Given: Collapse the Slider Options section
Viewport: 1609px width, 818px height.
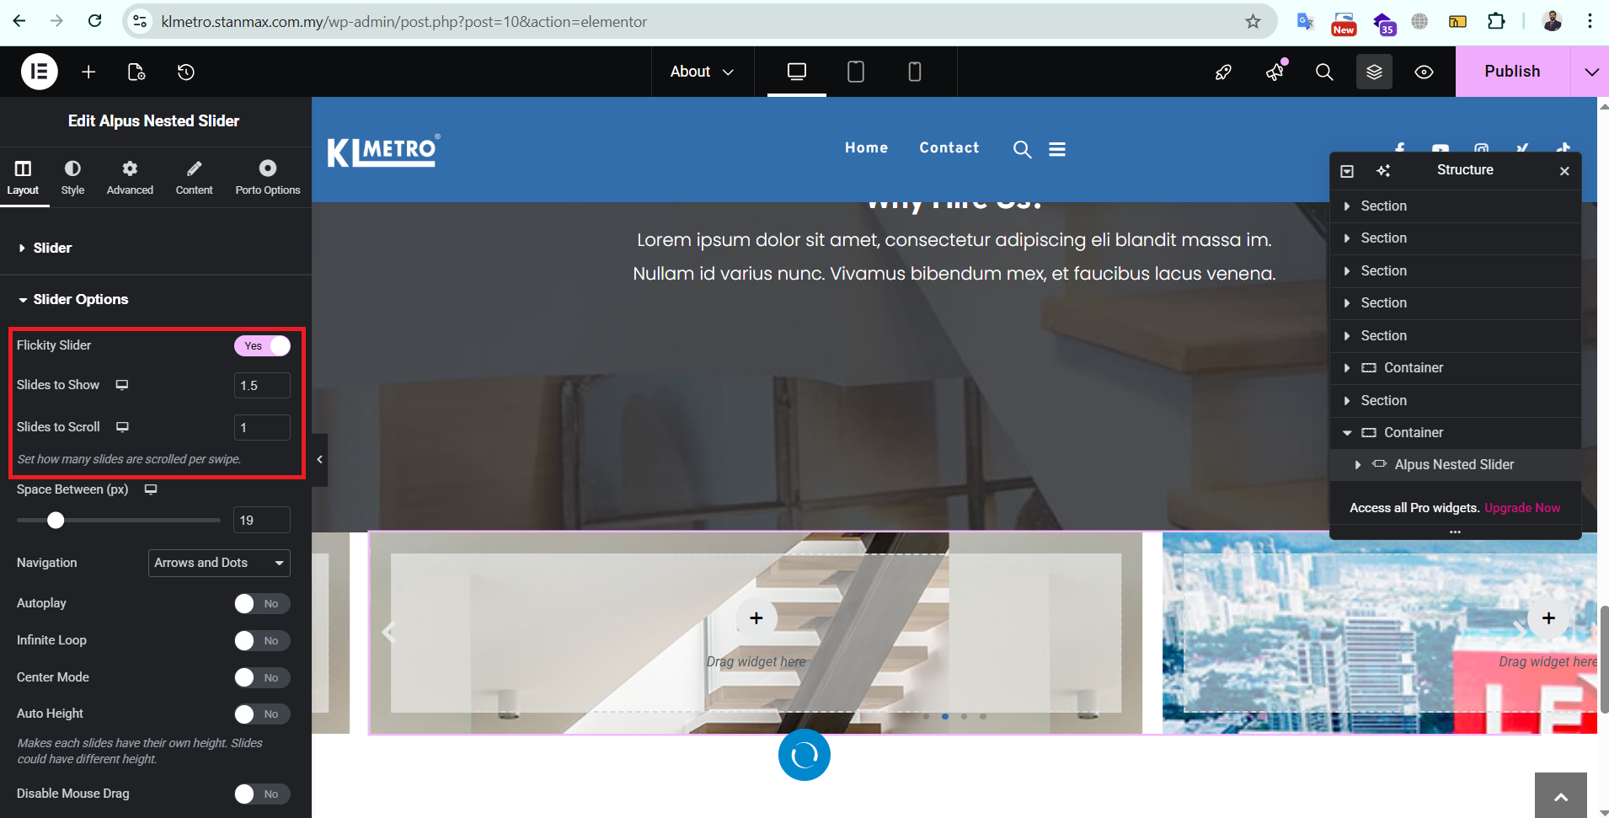Looking at the screenshot, I should tap(156, 299).
